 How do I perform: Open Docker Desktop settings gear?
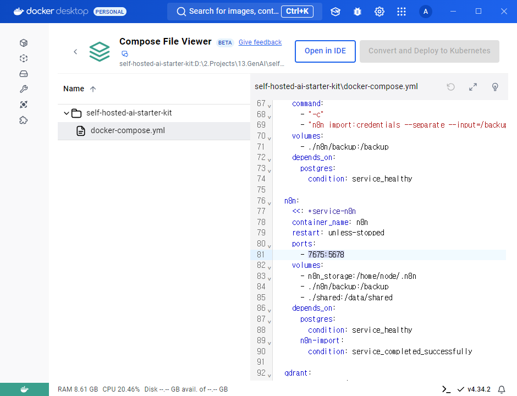[x=380, y=12]
